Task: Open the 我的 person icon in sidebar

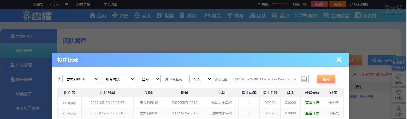Action: pyautogui.click(x=398, y=111)
